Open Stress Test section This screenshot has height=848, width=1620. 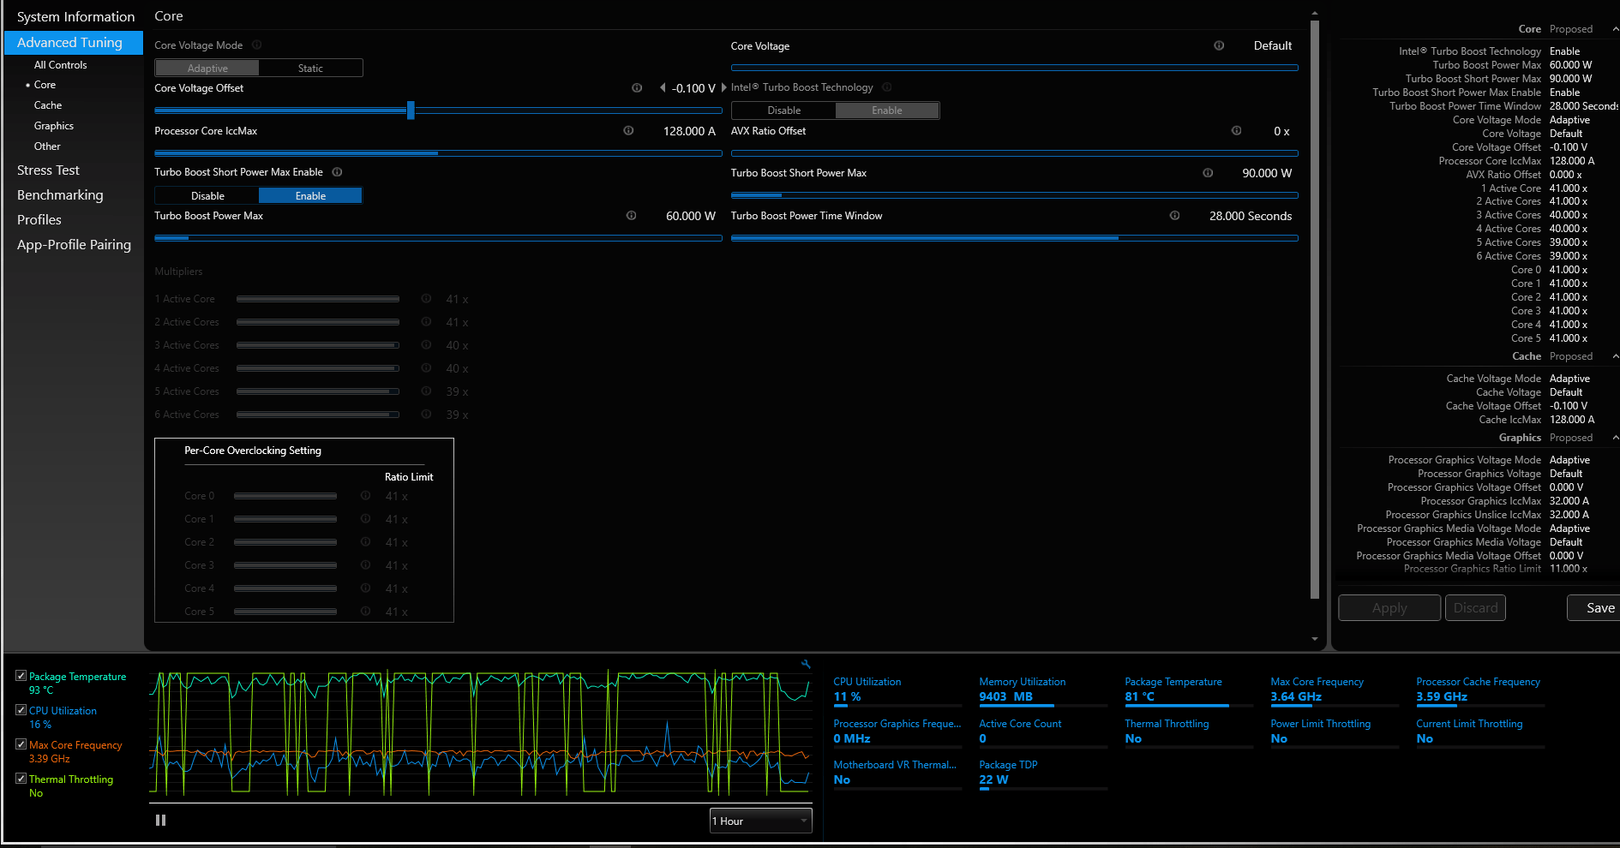[x=48, y=170]
